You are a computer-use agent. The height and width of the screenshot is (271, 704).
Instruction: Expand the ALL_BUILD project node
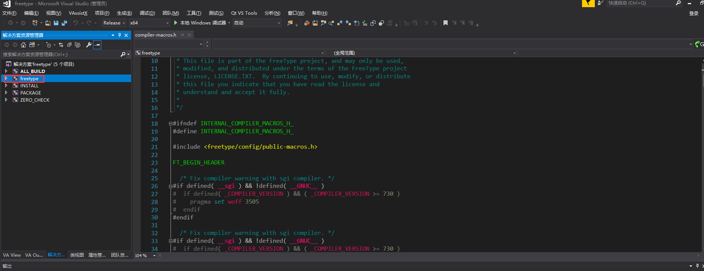click(x=6, y=71)
